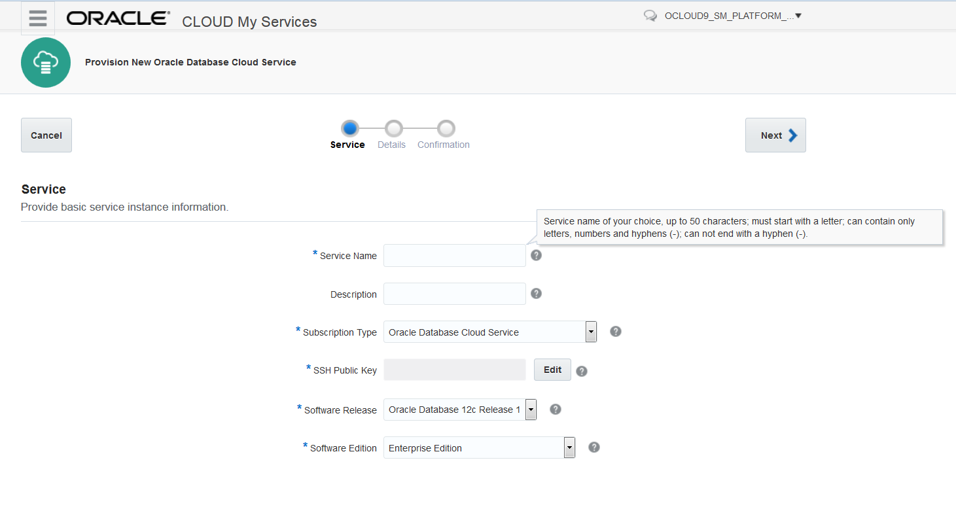956x509 pixels.
Task: Select the Confirmation wizard step
Action: point(446,129)
